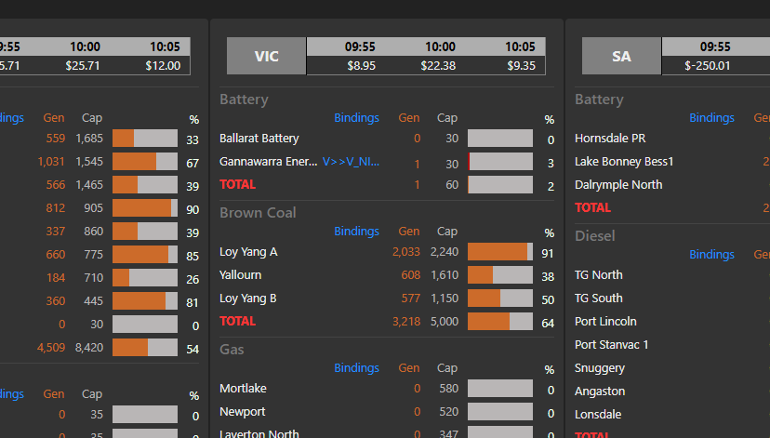Click the VIC 10:05 time column header
Screen dimensions: 770x438
pyautogui.click(x=520, y=46)
